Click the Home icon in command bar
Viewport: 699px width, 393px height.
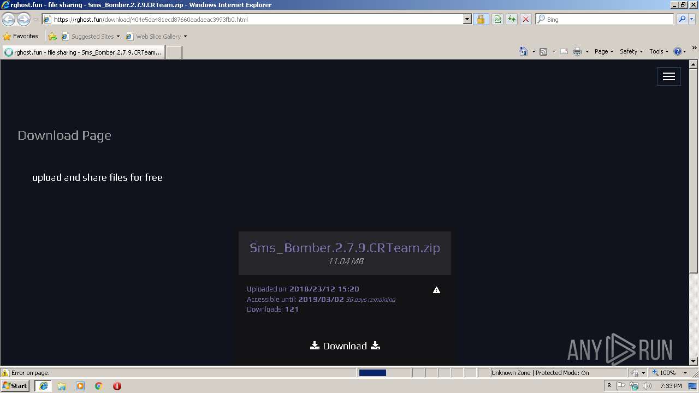click(x=524, y=51)
